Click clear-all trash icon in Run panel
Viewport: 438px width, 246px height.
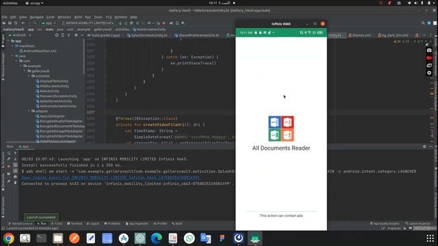click(x=15, y=182)
